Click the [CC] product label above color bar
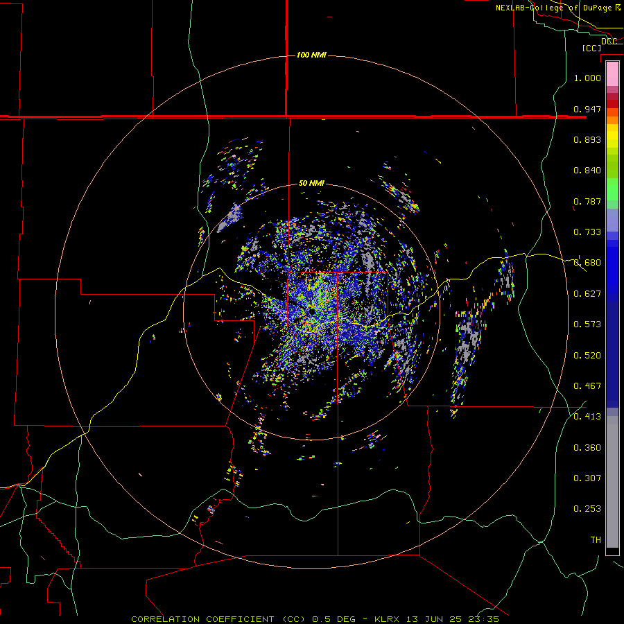 [591, 48]
